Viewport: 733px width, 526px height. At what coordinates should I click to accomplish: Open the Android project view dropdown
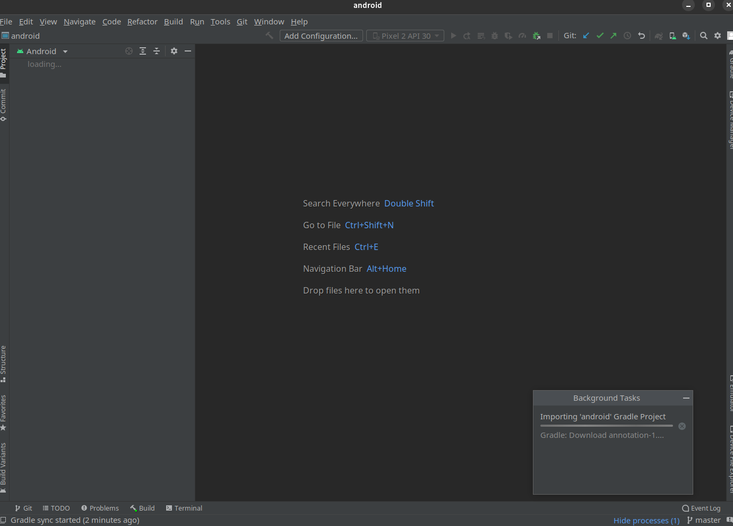point(42,51)
